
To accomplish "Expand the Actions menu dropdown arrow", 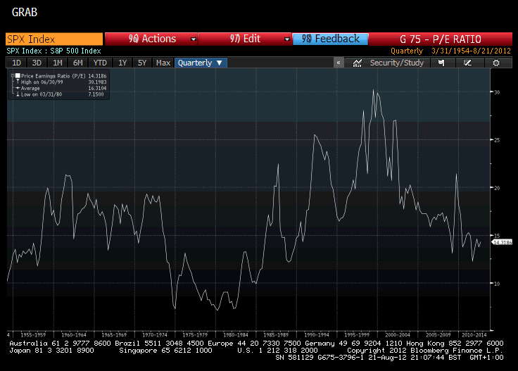I will pos(191,39).
